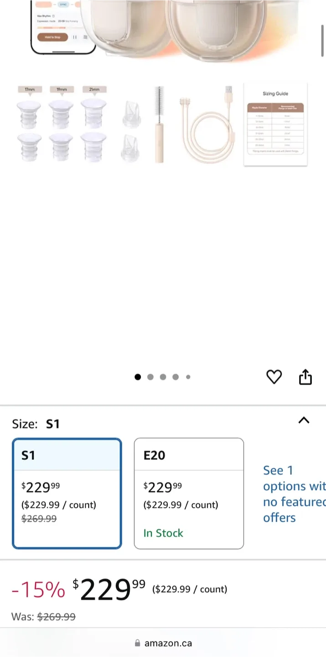This screenshot has width=326, height=657.
Task: Select the fourth carousel dot indicator
Action: [175, 377]
